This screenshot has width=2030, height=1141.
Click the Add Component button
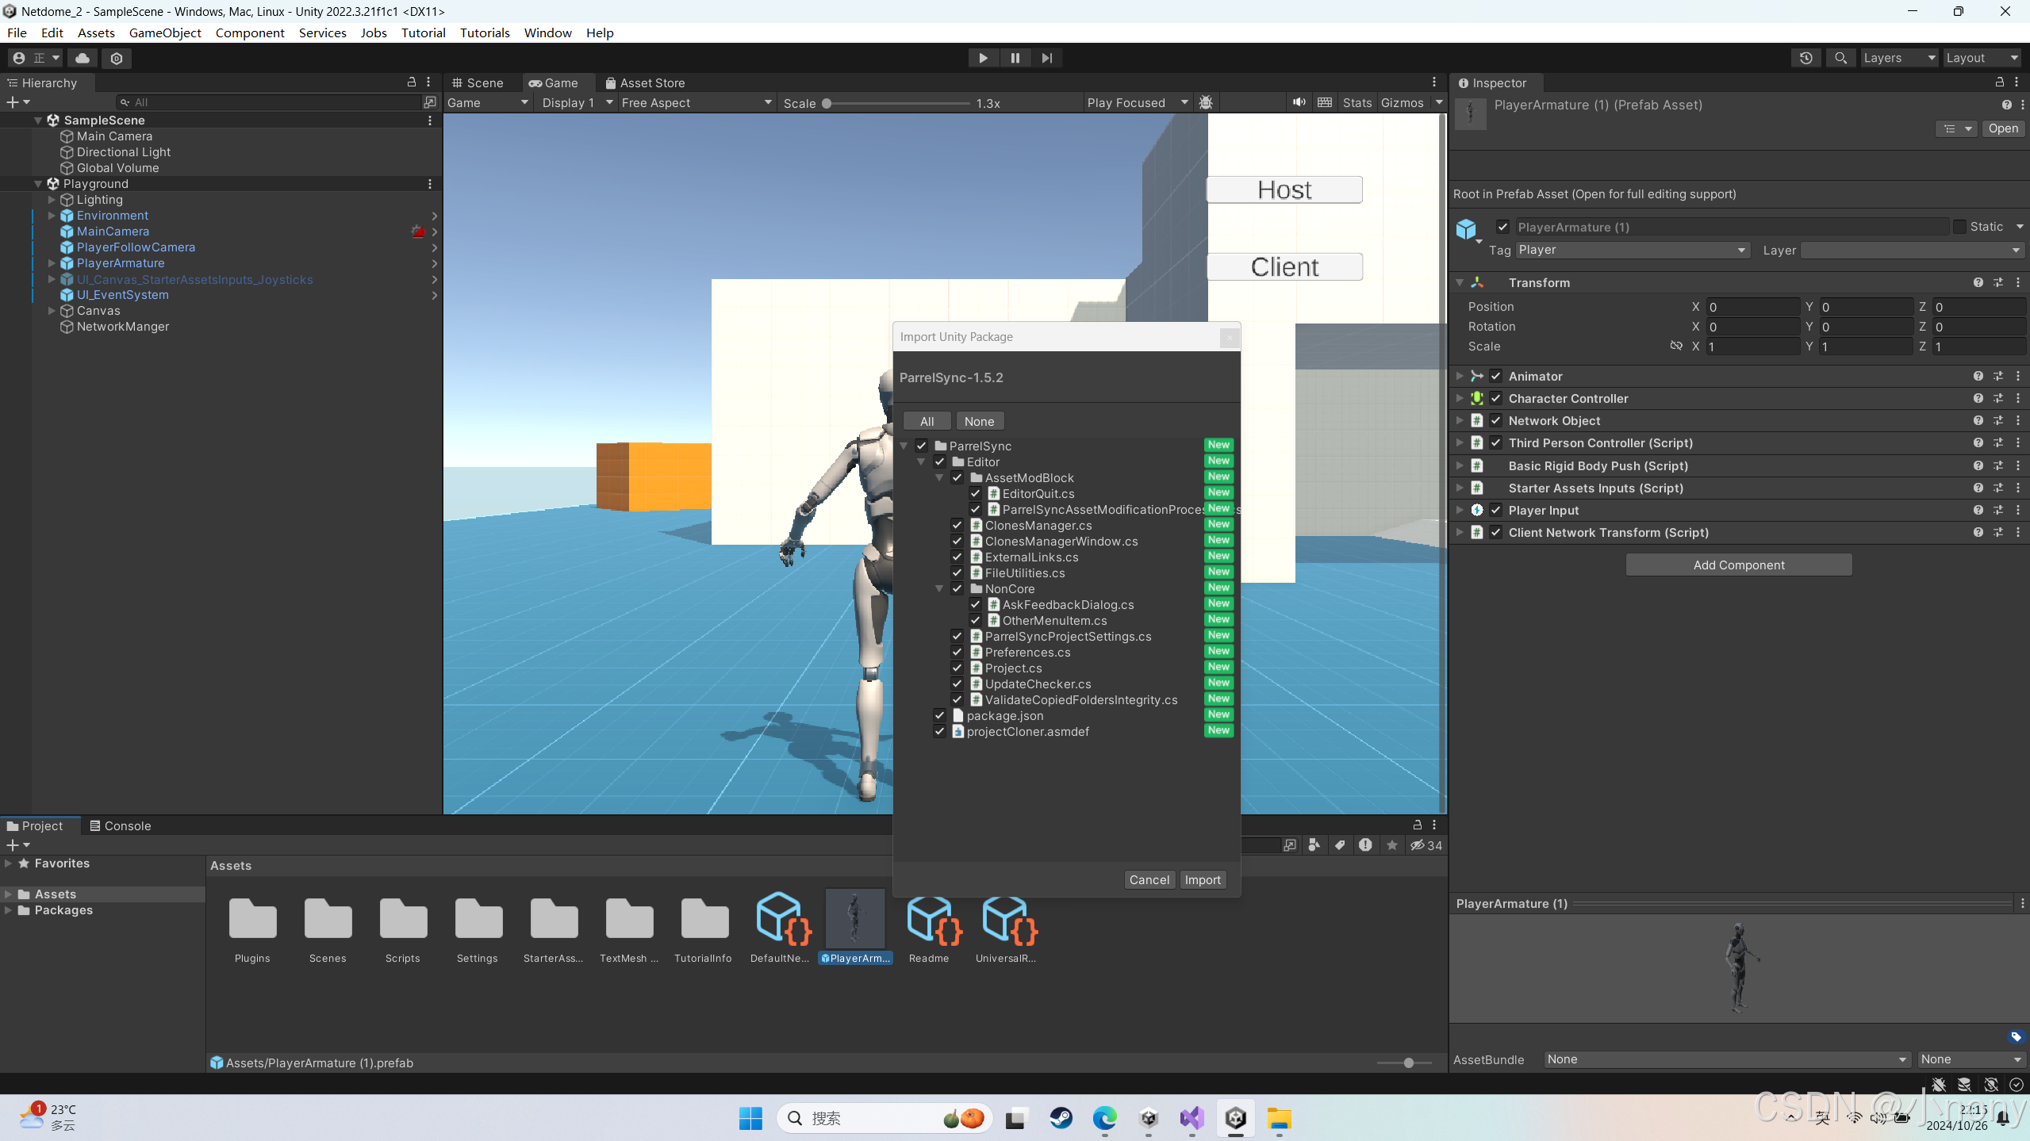1737,564
